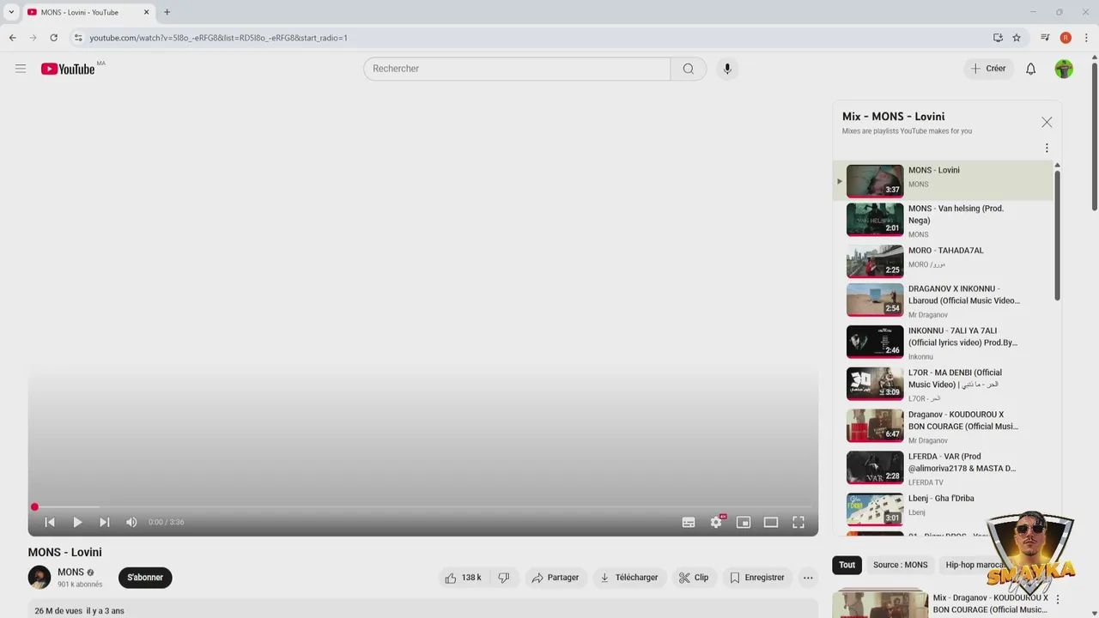Select the Tout filter chip
This screenshot has height=618, width=1099.
pyautogui.click(x=847, y=565)
